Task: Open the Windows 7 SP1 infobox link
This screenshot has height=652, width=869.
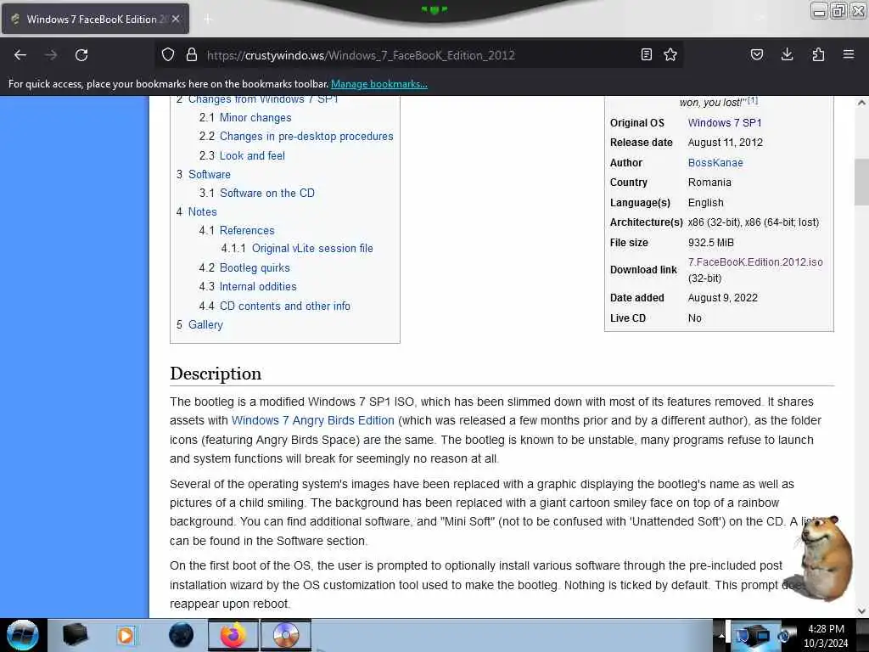Action: [x=725, y=122]
